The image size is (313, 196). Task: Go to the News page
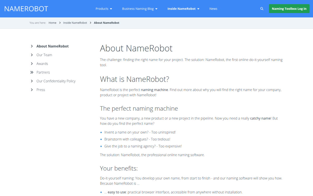(x=213, y=9)
